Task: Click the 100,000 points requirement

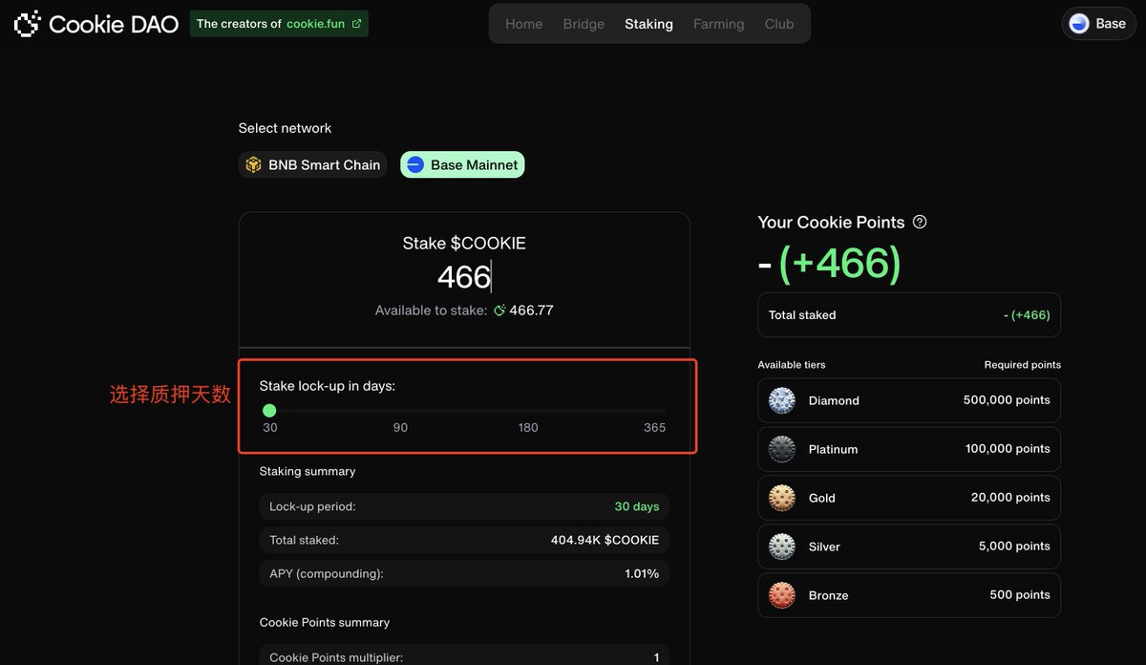Action: click(x=1008, y=449)
